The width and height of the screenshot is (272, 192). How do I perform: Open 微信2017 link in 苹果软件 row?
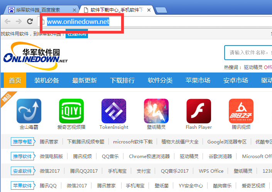click(77, 186)
